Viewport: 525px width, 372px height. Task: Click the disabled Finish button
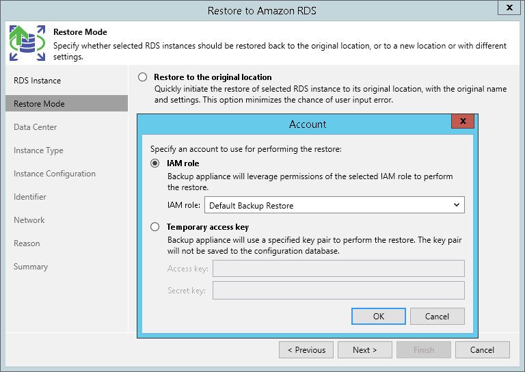(424, 350)
